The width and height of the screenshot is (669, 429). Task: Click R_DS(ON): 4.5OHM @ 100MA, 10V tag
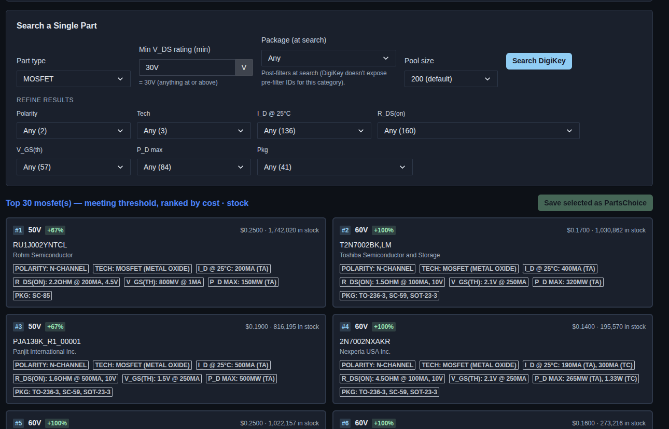tap(393, 379)
